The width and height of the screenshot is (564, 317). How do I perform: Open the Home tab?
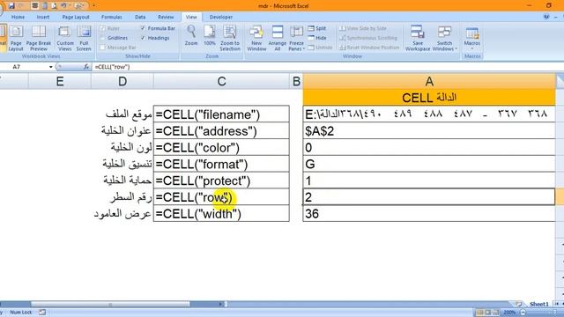coord(18,17)
